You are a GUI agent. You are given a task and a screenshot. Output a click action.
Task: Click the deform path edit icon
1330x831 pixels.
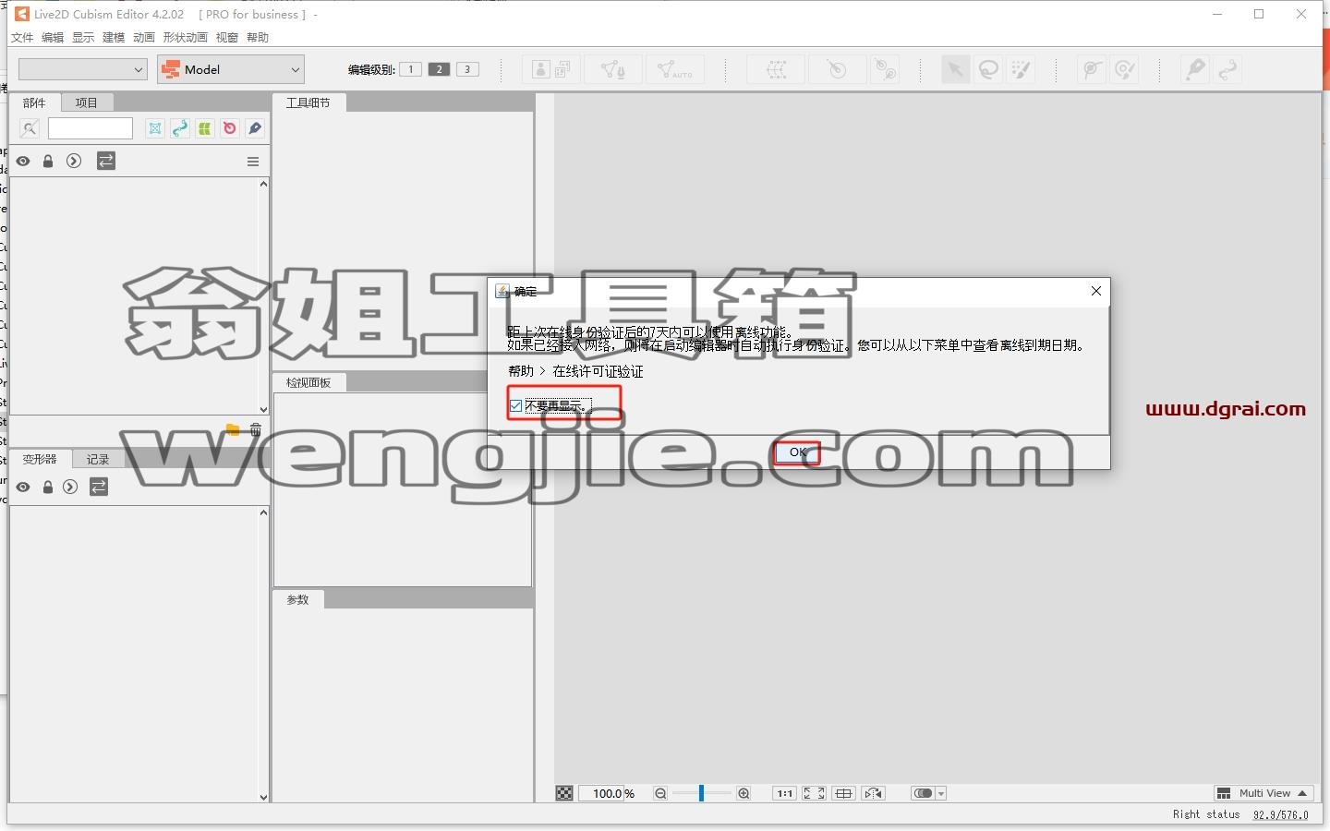click(x=1227, y=69)
